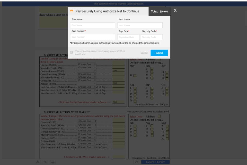The image size is (247, 165).
Task: Open the Cottage ($100) Choose One dropdown
Action: (x=87, y=80)
